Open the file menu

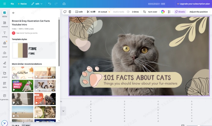click(12, 4)
